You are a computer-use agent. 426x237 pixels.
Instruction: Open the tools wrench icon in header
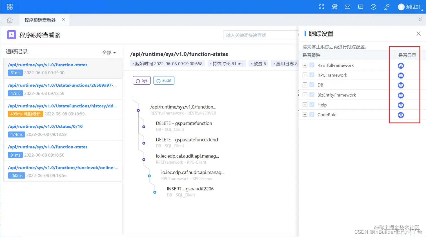point(335,7)
